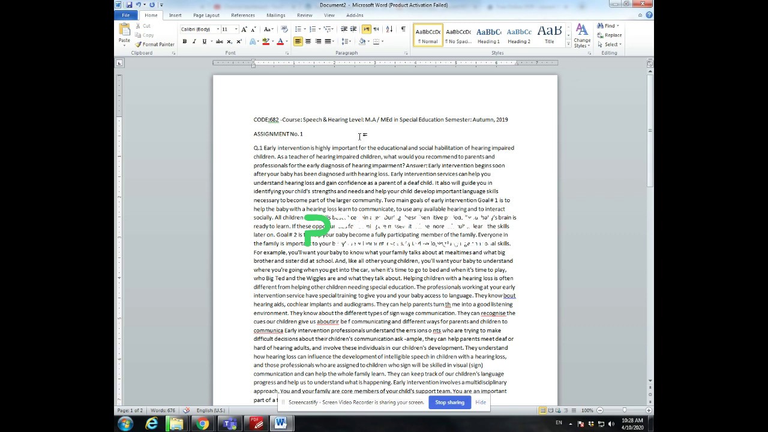Click the Text Effects glowing A icon
Viewport: 768px width, 432px height.
coord(253,41)
